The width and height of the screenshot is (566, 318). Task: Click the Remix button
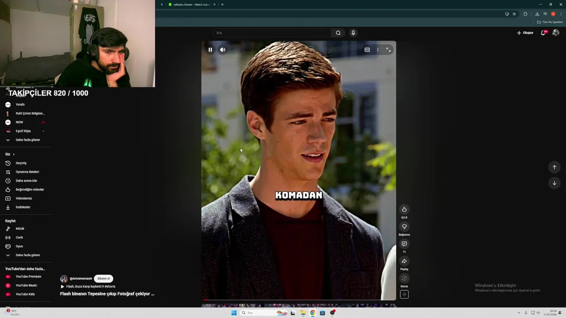pos(404,278)
